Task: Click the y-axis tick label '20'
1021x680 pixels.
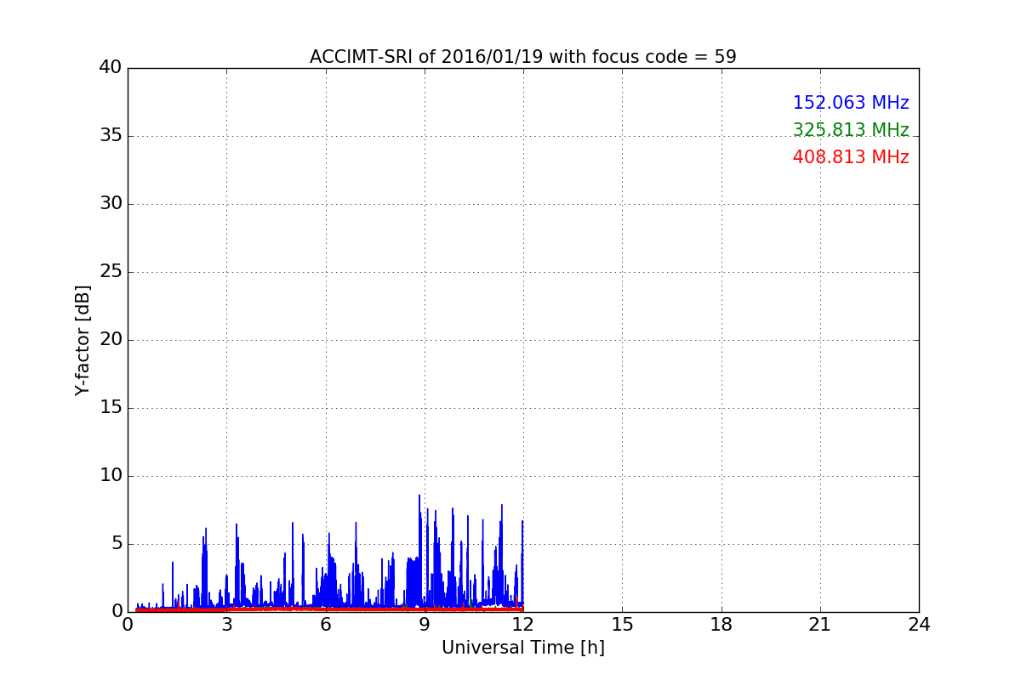Action: tap(111, 340)
